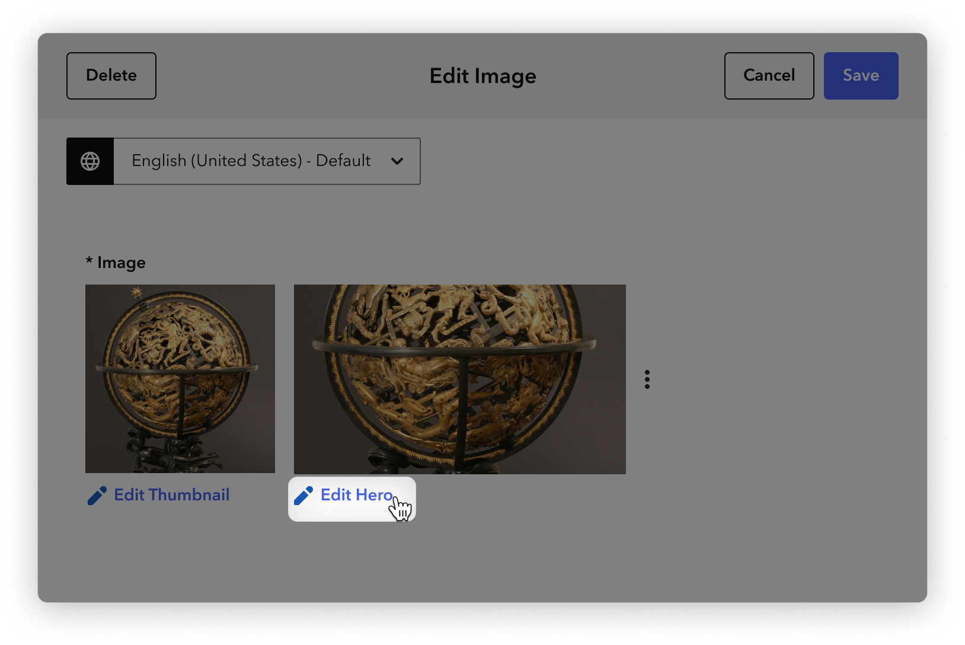Save the image edits

pos(861,76)
